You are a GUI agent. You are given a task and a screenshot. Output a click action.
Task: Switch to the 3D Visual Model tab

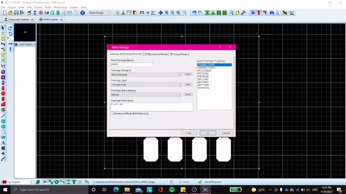tap(179, 54)
